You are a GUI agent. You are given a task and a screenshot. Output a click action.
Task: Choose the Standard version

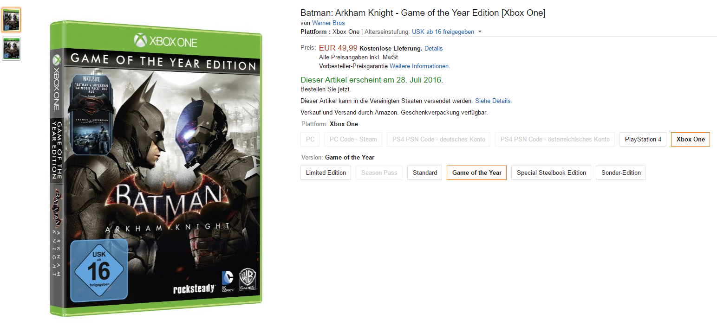click(x=424, y=173)
